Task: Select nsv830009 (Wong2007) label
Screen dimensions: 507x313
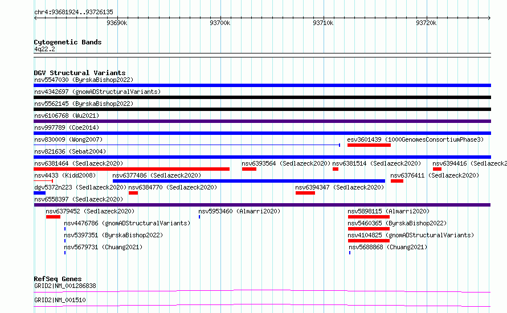Action: pos(68,139)
